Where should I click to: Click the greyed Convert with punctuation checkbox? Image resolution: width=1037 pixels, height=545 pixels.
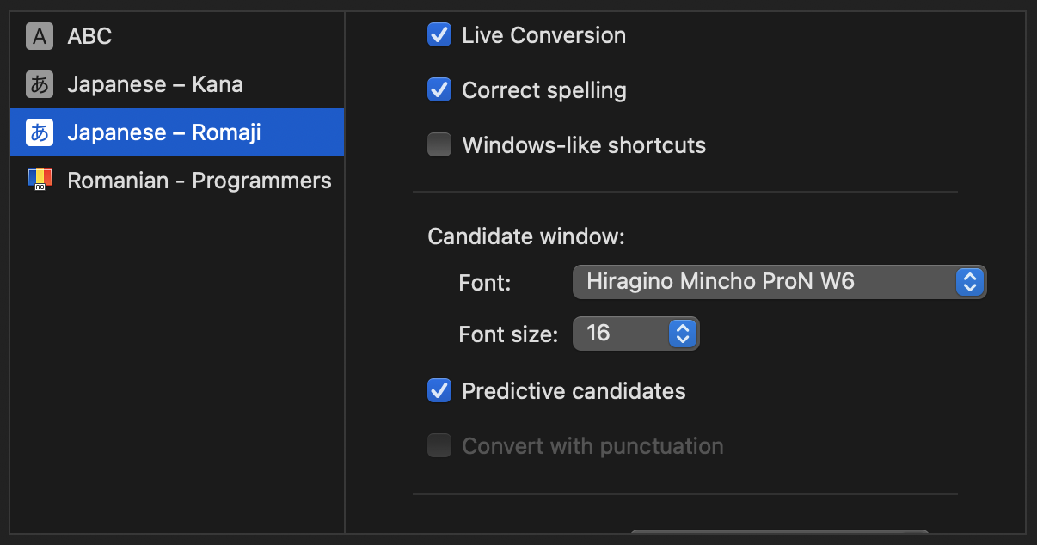click(x=439, y=445)
